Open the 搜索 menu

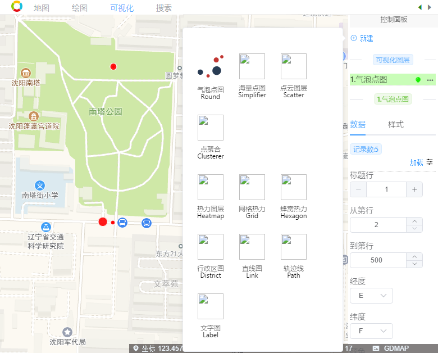tap(164, 8)
